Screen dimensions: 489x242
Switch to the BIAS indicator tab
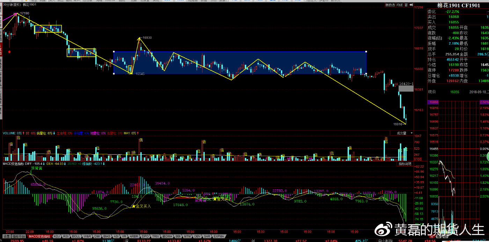(x=107, y=236)
